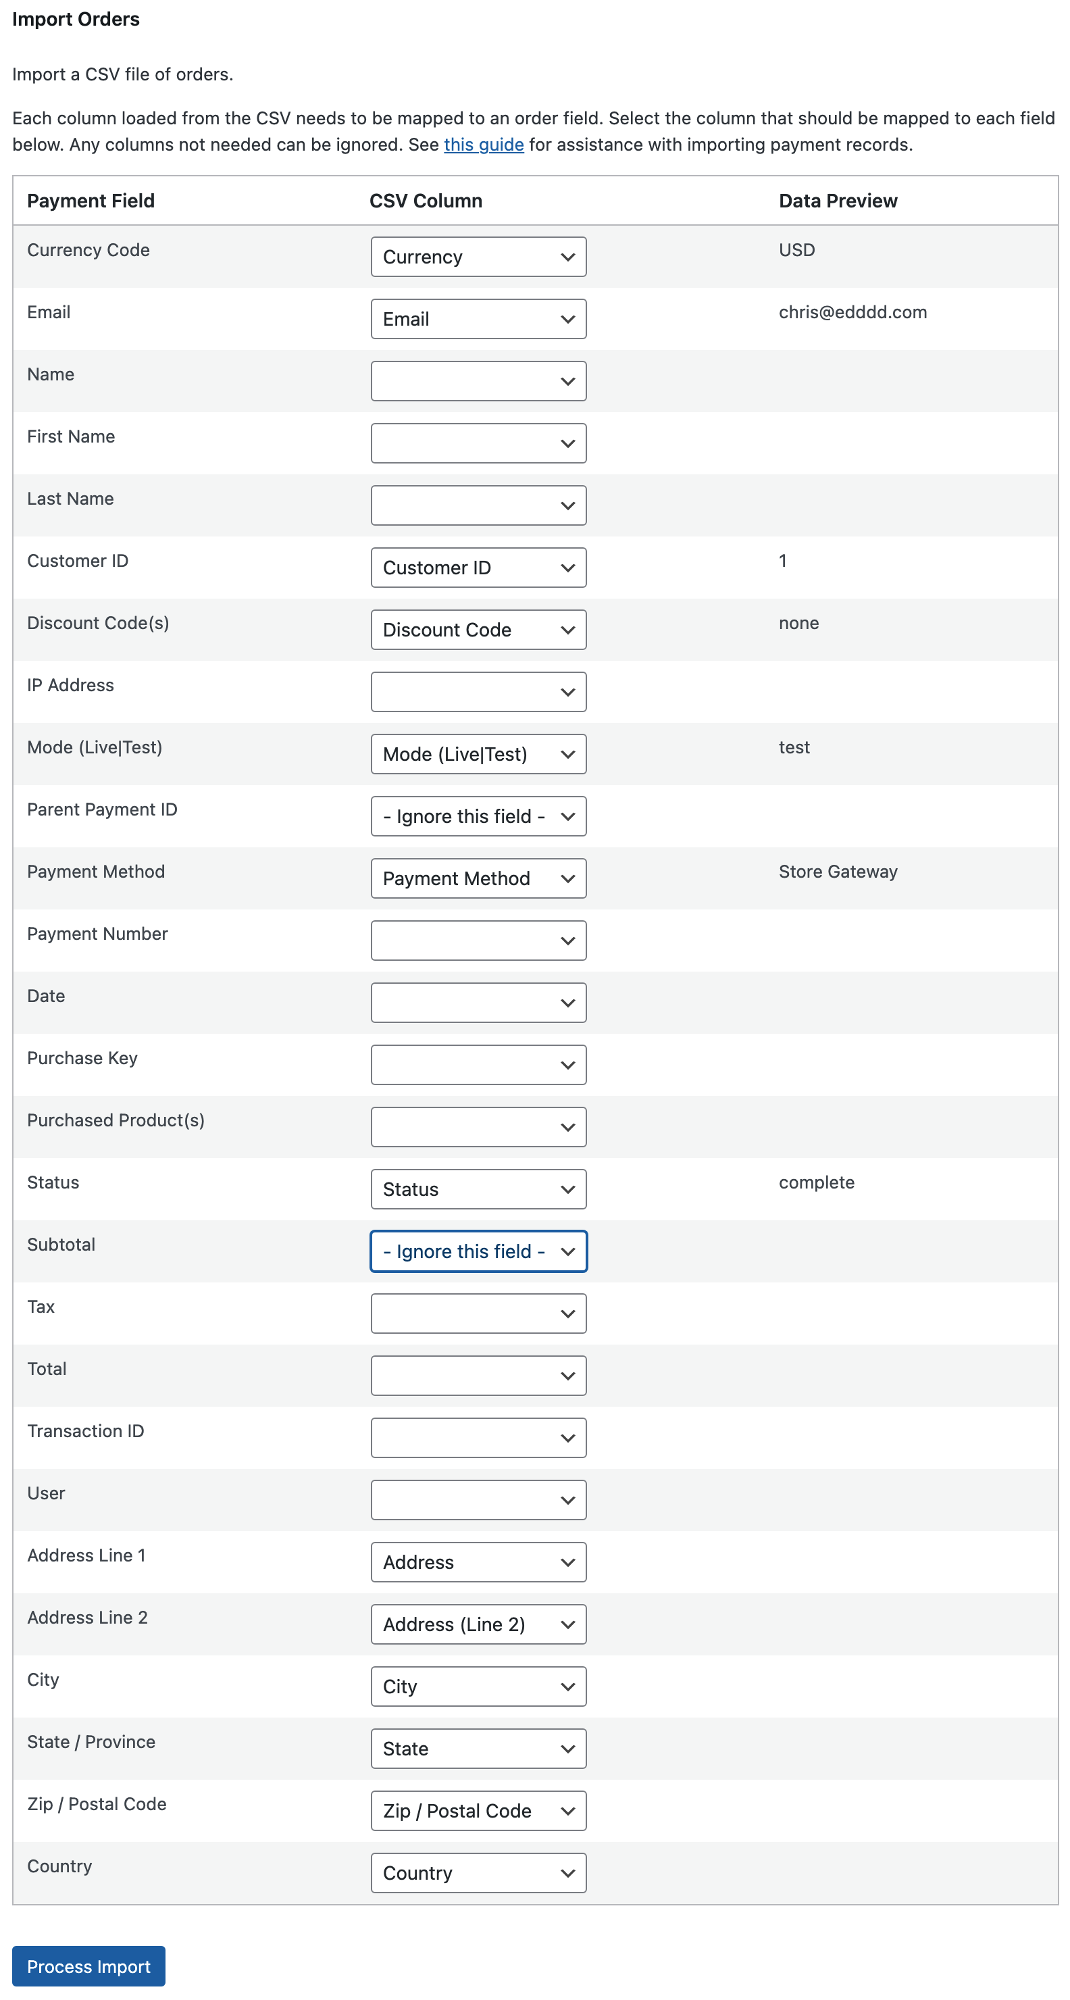Open the Purchased Product(s) dropdown
The width and height of the screenshot is (1070, 2000).
478,1126
